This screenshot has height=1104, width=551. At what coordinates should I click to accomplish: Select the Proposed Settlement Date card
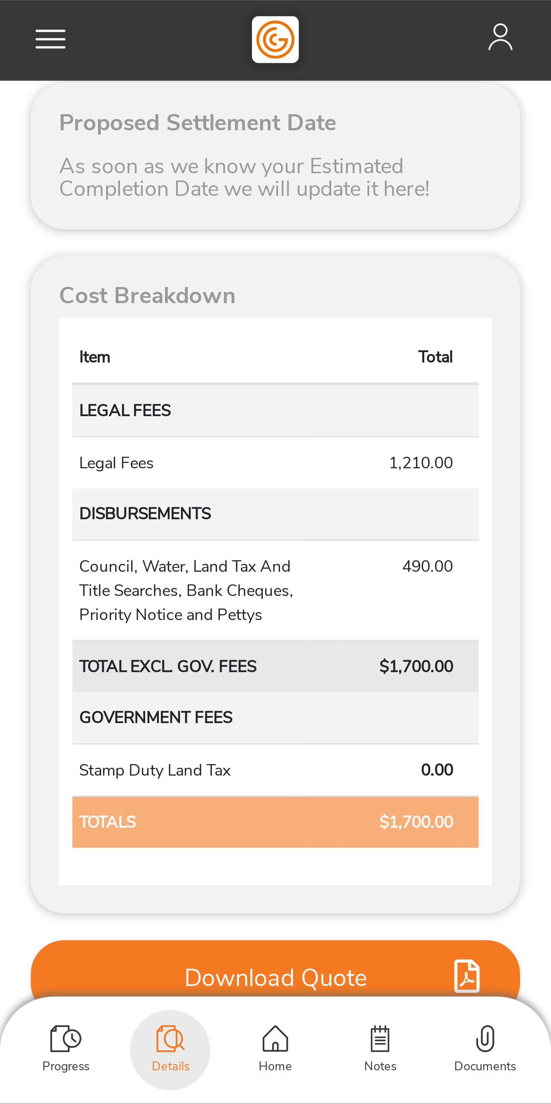coord(275,156)
